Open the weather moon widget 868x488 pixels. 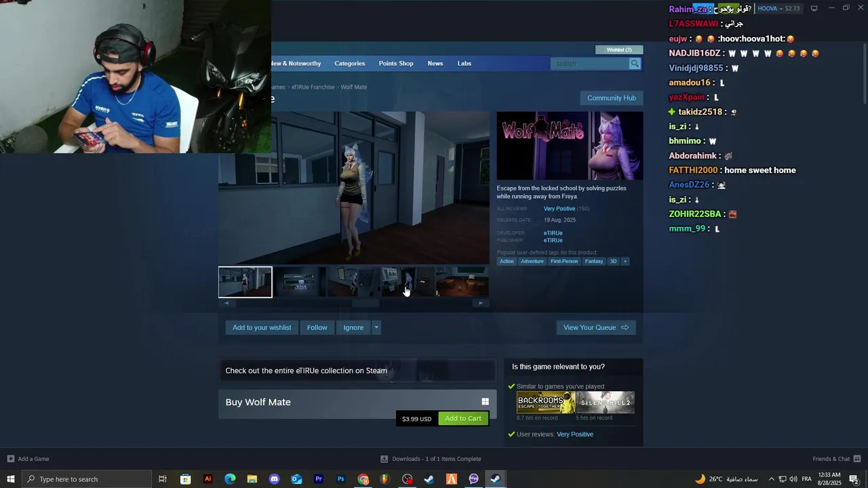pos(701,479)
